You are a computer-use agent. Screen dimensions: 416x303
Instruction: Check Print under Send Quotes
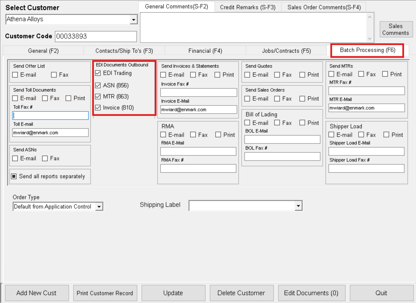pyautogui.click(x=302, y=75)
